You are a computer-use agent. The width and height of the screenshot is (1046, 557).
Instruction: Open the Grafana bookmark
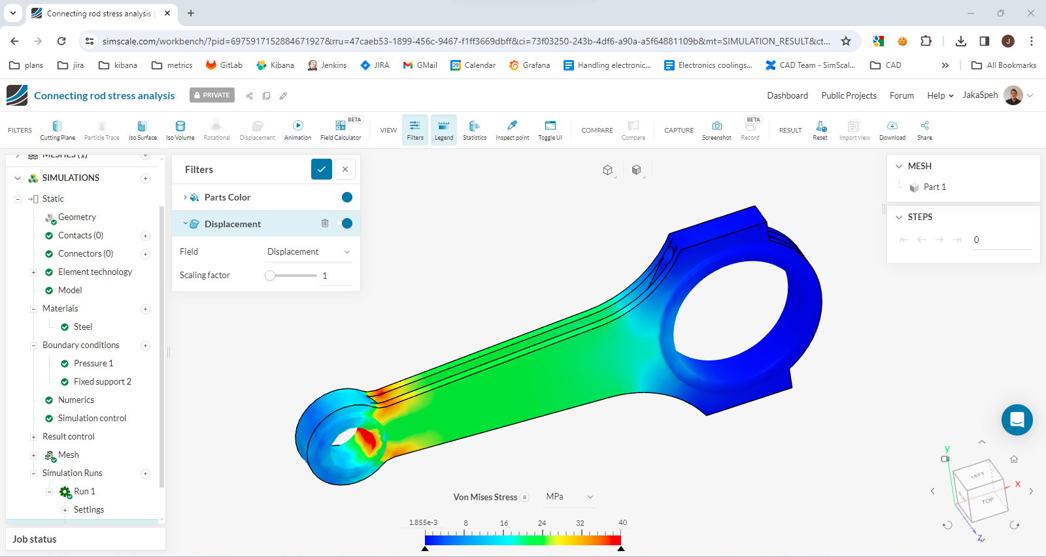pos(530,65)
